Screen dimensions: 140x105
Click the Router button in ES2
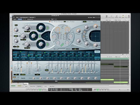click(x=97, y=52)
